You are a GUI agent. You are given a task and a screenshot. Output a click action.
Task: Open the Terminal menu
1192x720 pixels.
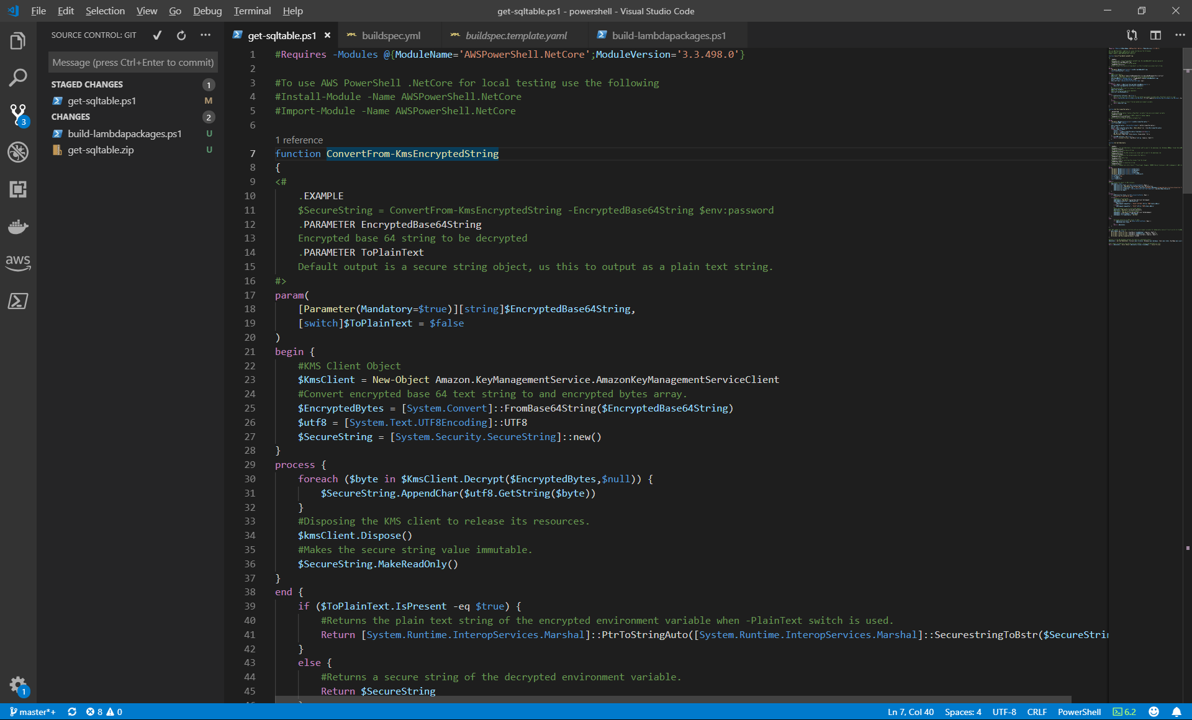coord(252,11)
